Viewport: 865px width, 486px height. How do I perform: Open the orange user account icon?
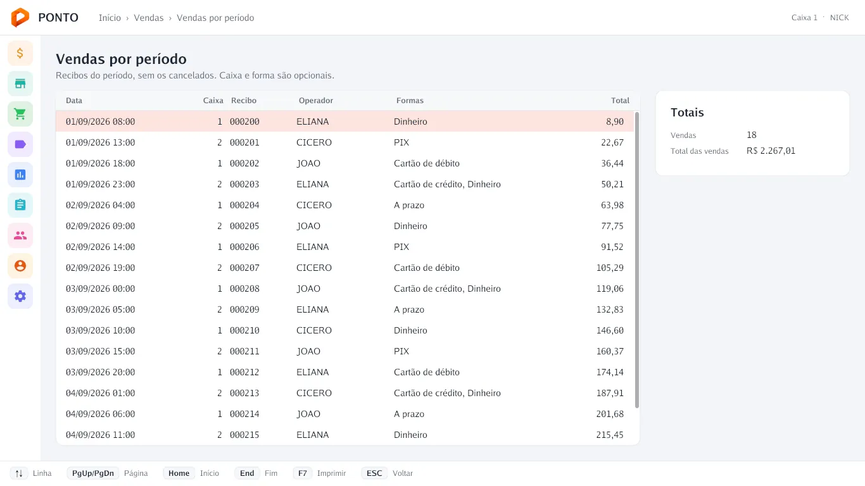20,266
